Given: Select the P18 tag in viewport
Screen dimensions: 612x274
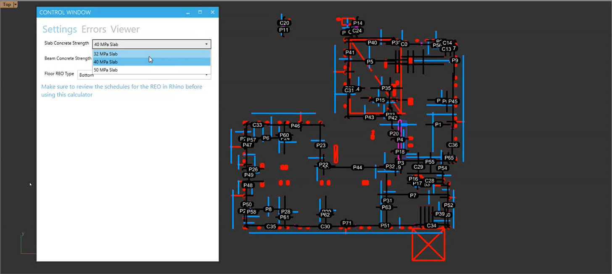Looking at the screenshot, I should [400, 152].
